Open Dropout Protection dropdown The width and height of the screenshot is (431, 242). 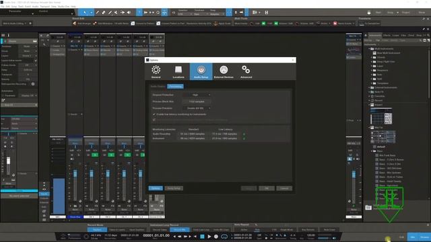[197, 95]
